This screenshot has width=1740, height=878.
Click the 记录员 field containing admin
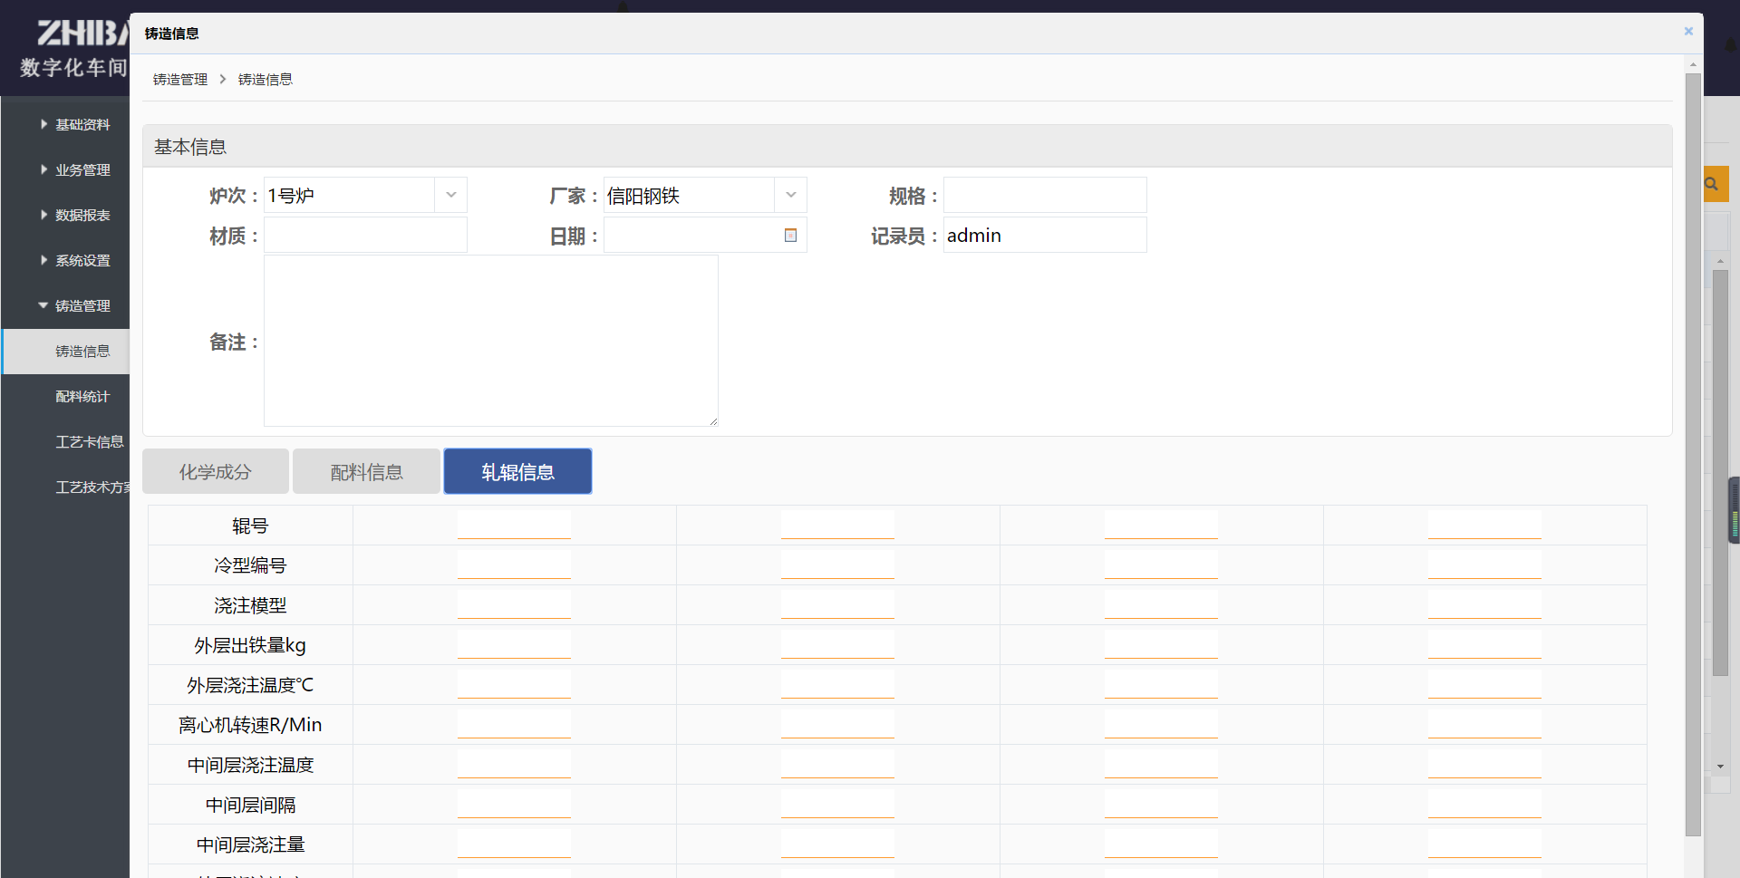tap(1045, 235)
